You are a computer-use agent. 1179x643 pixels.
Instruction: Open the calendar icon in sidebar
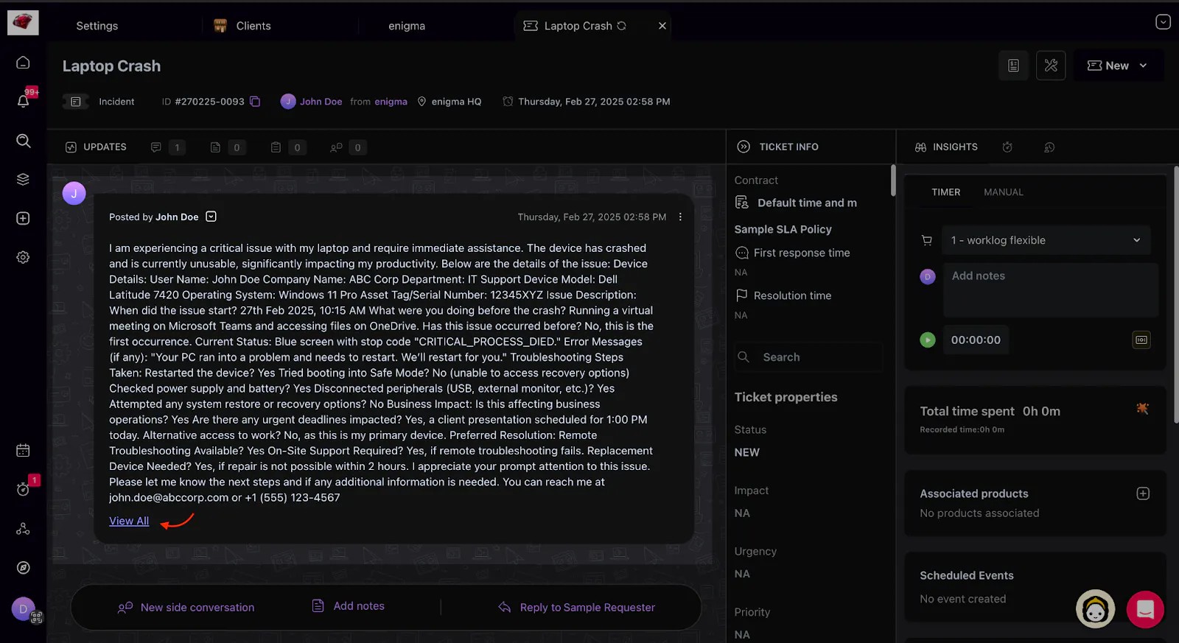point(23,450)
